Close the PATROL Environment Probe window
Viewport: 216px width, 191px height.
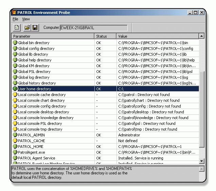point(201,13)
